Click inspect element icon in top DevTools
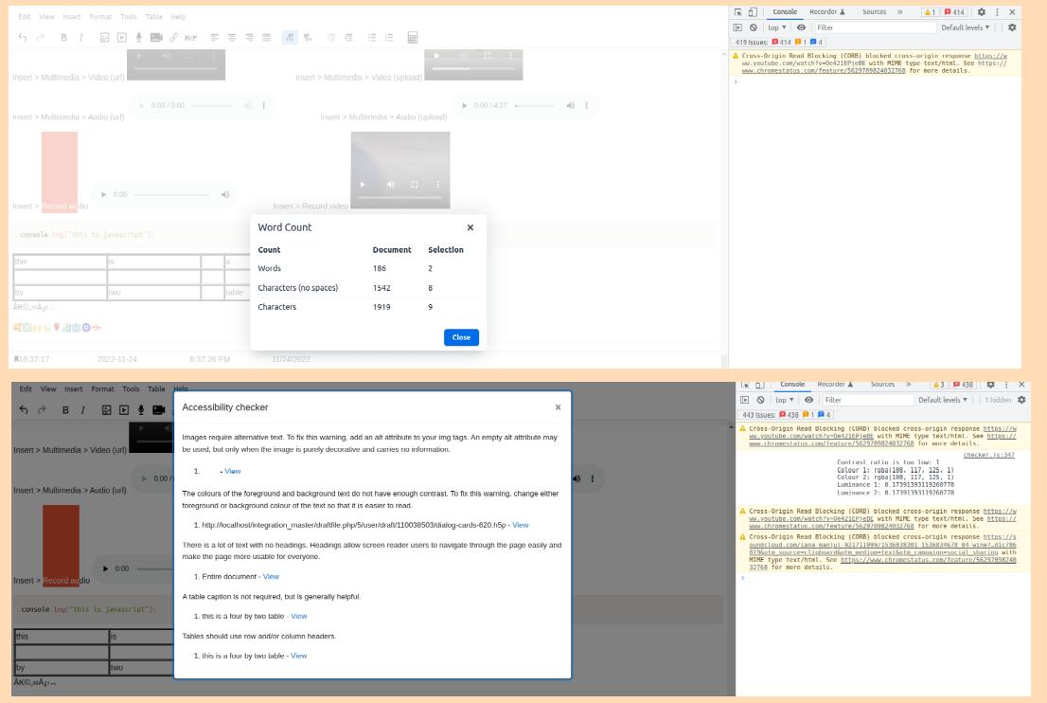Screen dimensions: 1047x703 point(737,12)
